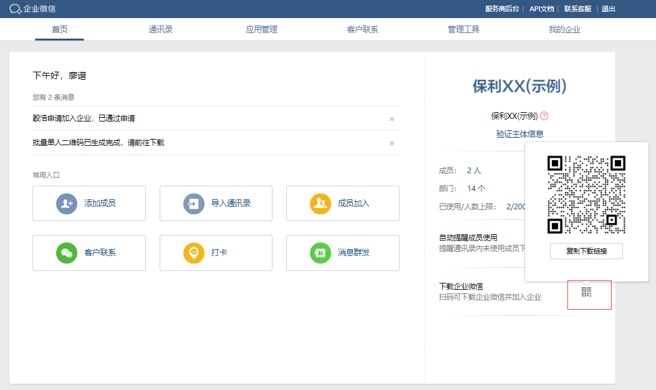The height and width of the screenshot is (390, 656).
Task: Click the 打卡 location pin icon
Action: pos(194,253)
